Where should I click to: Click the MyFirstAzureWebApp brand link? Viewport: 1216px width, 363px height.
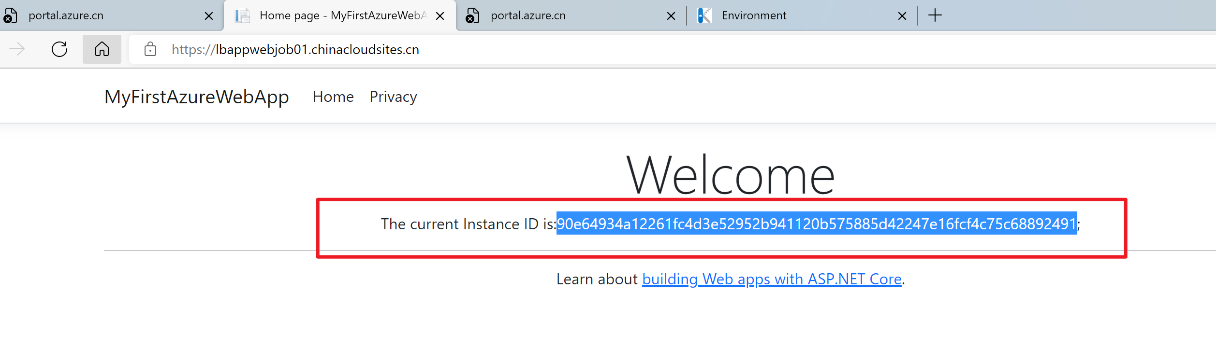[196, 97]
